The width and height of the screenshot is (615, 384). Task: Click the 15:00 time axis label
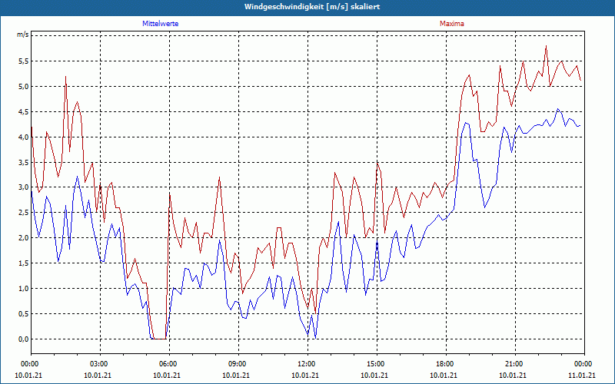[x=377, y=364]
